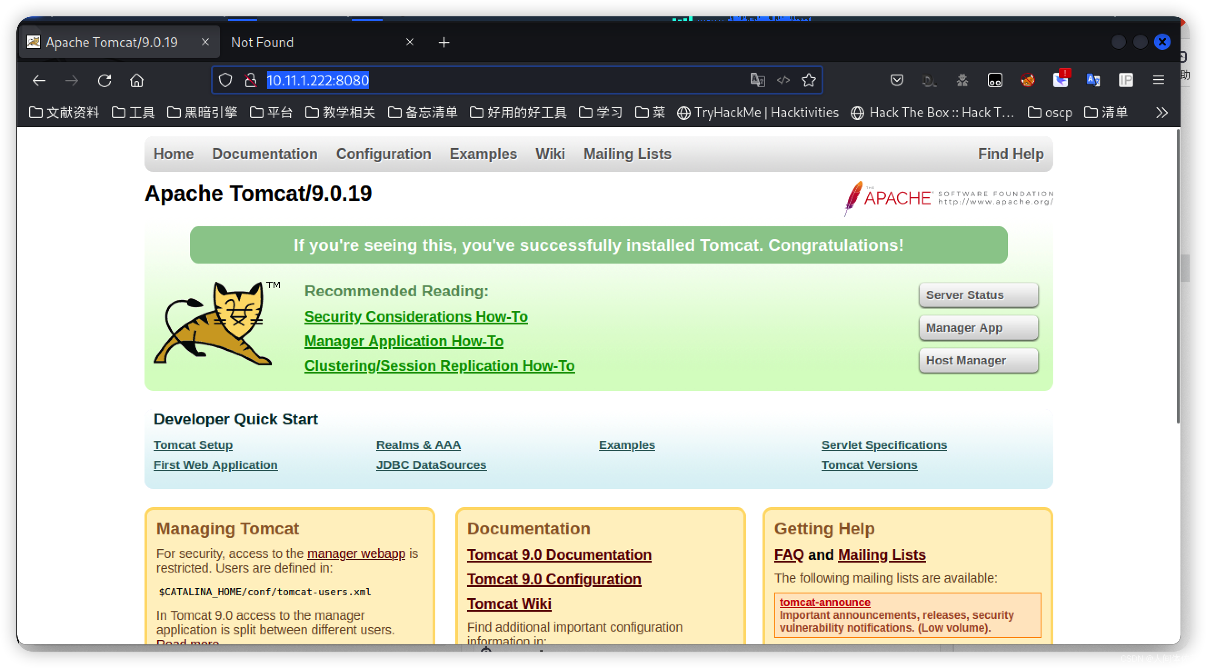
Task: Open the Configuration menu item
Action: click(384, 154)
